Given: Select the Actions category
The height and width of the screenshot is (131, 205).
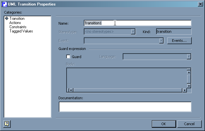Looking at the screenshot, I should click(x=15, y=23).
